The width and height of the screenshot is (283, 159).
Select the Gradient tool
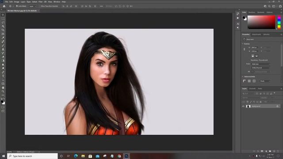coord(3,61)
